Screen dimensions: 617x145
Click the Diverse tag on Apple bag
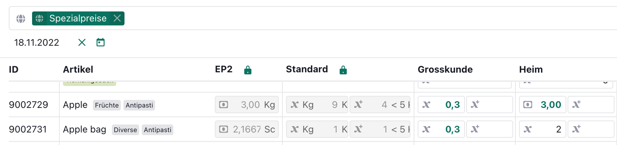point(125,130)
